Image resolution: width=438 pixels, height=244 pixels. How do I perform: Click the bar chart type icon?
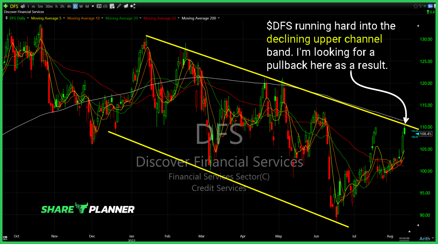tap(105, 6)
